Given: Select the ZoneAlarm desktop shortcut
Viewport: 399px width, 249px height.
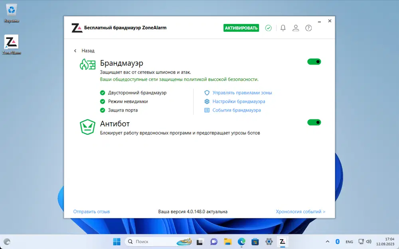Looking at the screenshot, I should coord(12,45).
